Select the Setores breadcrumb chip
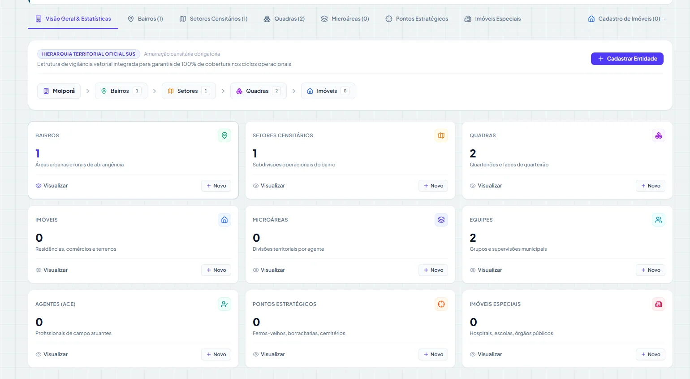Viewport: 690px width, 379px height. click(x=189, y=91)
